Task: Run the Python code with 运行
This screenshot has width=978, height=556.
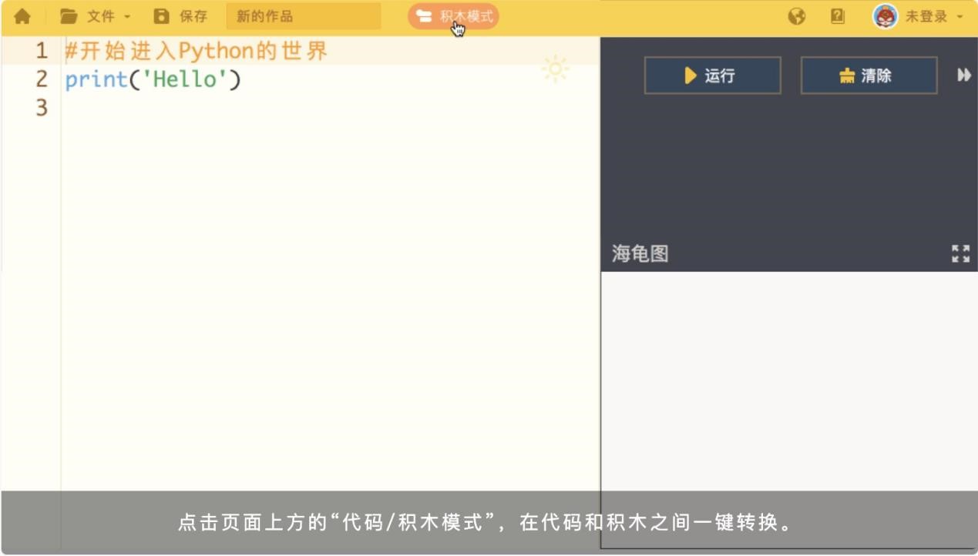Action: pyautogui.click(x=711, y=75)
